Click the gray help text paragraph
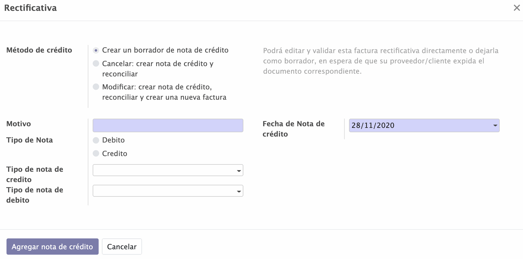This screenshot has height=259, width=523. [x=380, y=61]
